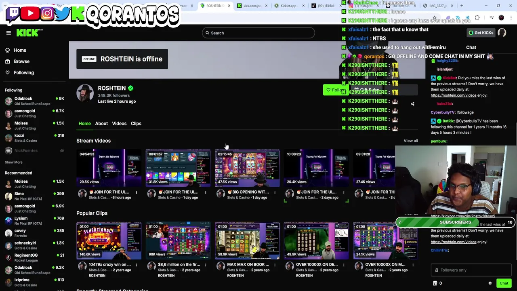Viewport: 517px width, 291px height.
Task: Open browser three-dot menu
Action: pos(511,18)
